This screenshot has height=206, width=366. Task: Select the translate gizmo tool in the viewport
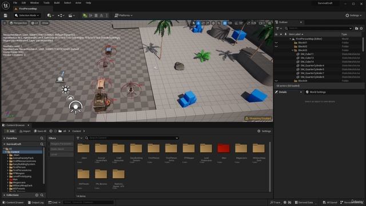point(198,23)
